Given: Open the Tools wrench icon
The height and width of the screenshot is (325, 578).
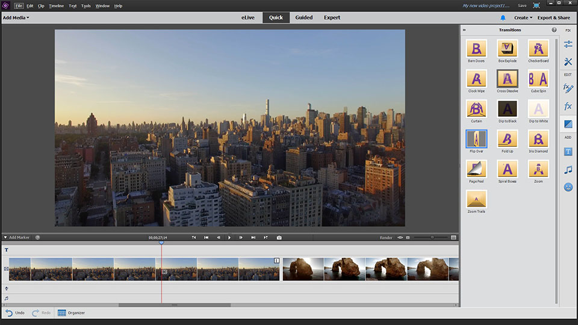Looking at the screenshot, I should click(568, 62).
